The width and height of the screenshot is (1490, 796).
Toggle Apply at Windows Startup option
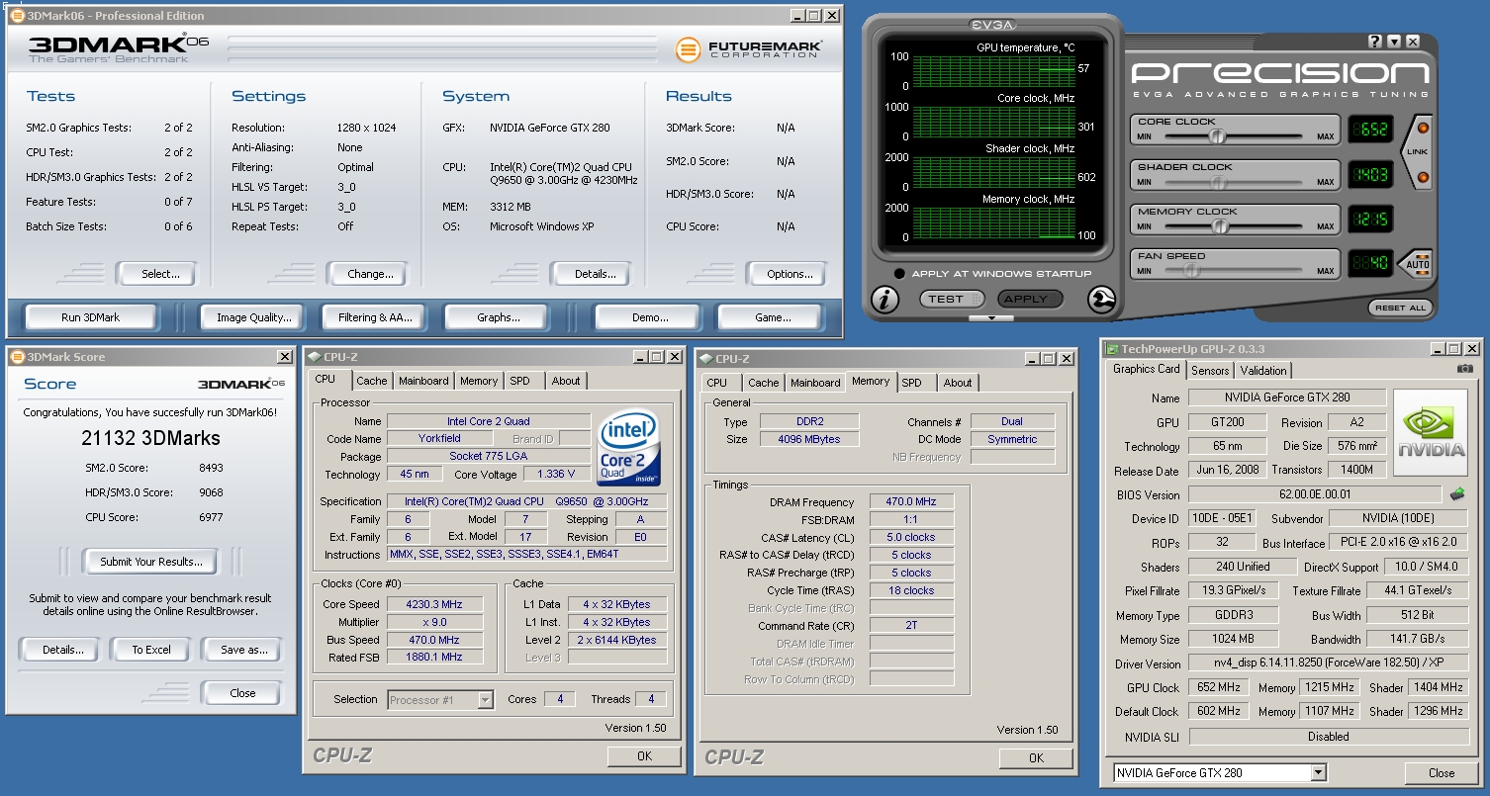pos(898,274)
